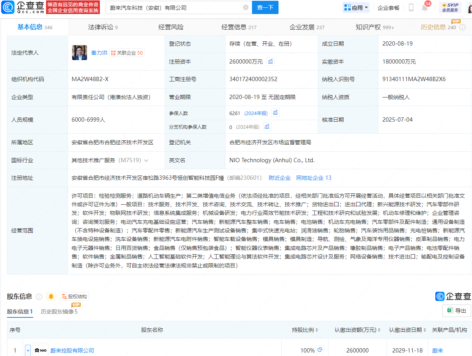Select paid-in capital 1800000万元
The width and height of the screenshot is (472, 356).
(399, 62)
